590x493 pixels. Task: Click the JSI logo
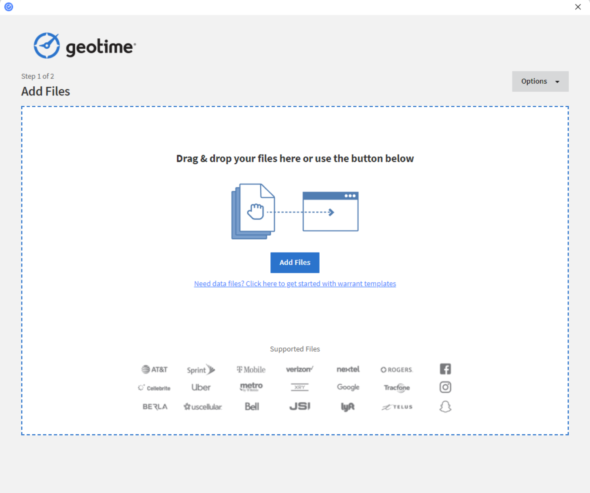[300, 406]
